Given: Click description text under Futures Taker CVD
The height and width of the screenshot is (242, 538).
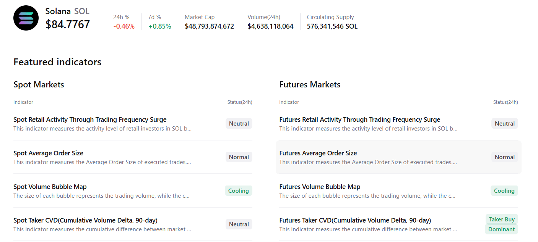Looking at the screenshot, I should pyautogui.click(x=368, y=229).
